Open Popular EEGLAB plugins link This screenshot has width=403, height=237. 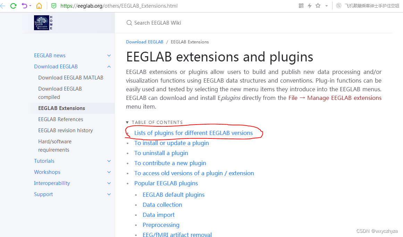(x=166, y=183)
